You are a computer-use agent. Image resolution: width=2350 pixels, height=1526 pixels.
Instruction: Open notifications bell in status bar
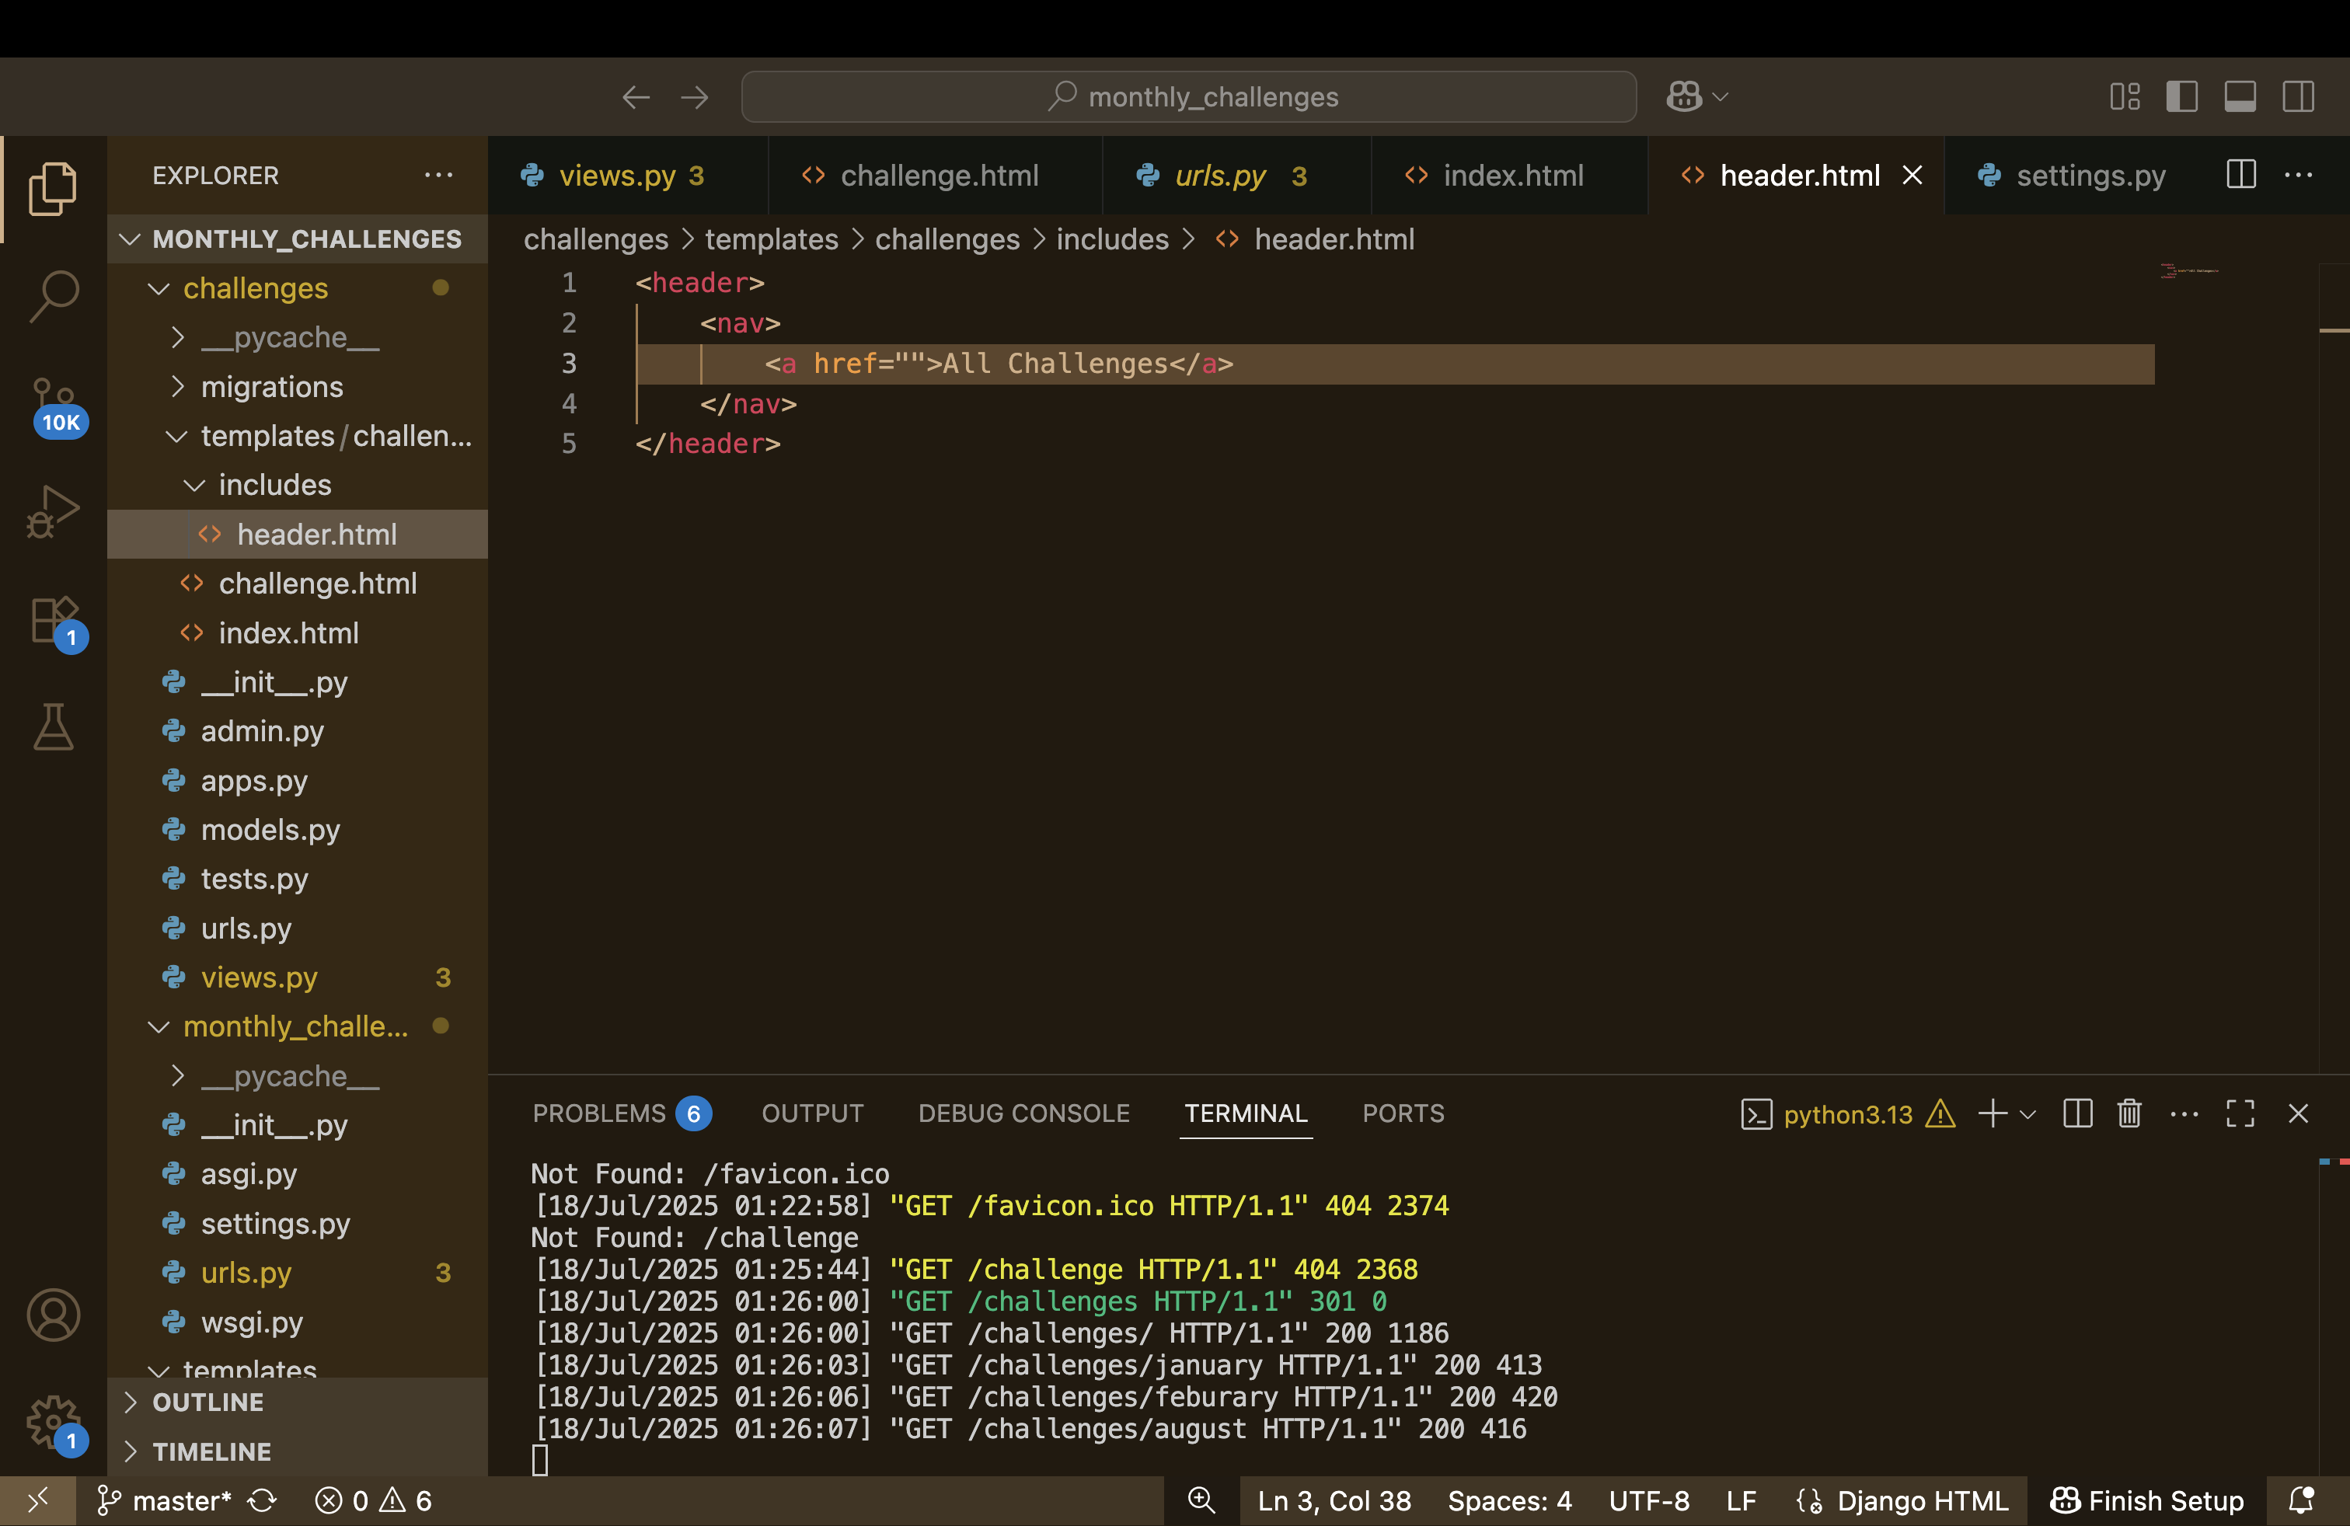pyautogui.click(x=2302, y=1500)
